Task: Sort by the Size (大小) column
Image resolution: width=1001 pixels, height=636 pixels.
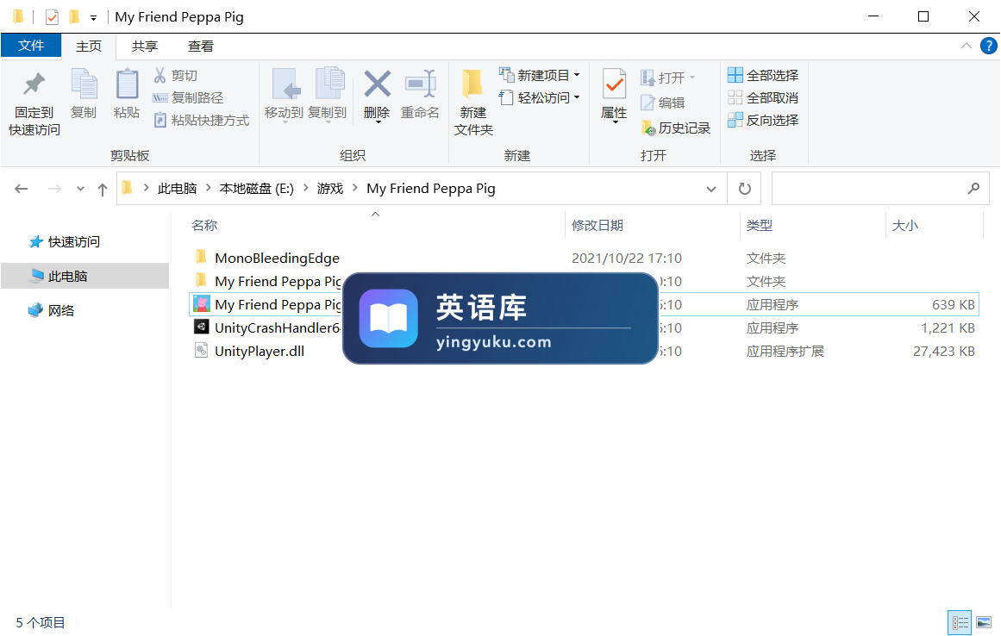Action: point(904,225)
